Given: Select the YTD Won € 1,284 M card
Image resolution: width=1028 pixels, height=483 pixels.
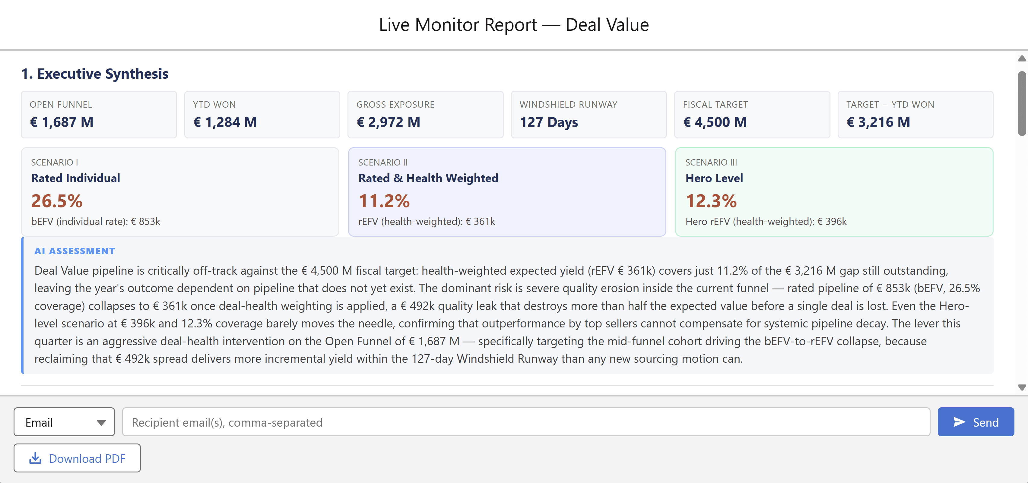Looking at the screenshot, I should click(262, 115).
